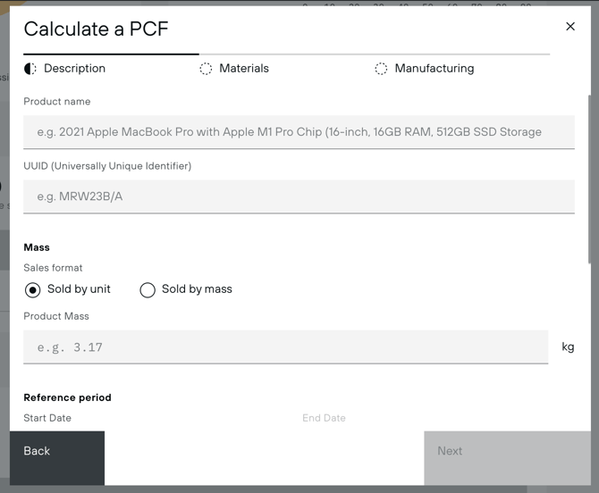Select the Sold by unit radio button
This screenshot has height=493, width=599.
[x=33, y=289]
